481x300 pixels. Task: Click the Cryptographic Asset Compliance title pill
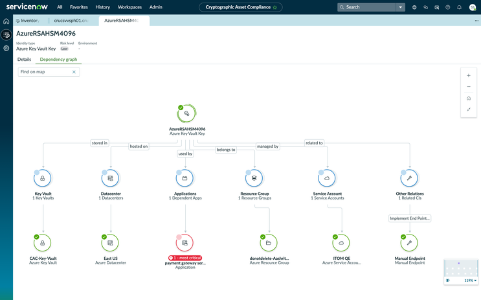(241, 7)
